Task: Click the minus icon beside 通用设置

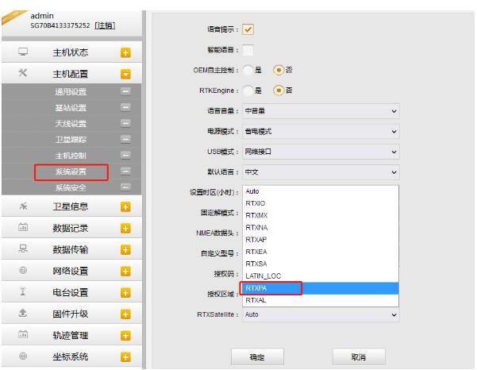Action: coord(125,91)
